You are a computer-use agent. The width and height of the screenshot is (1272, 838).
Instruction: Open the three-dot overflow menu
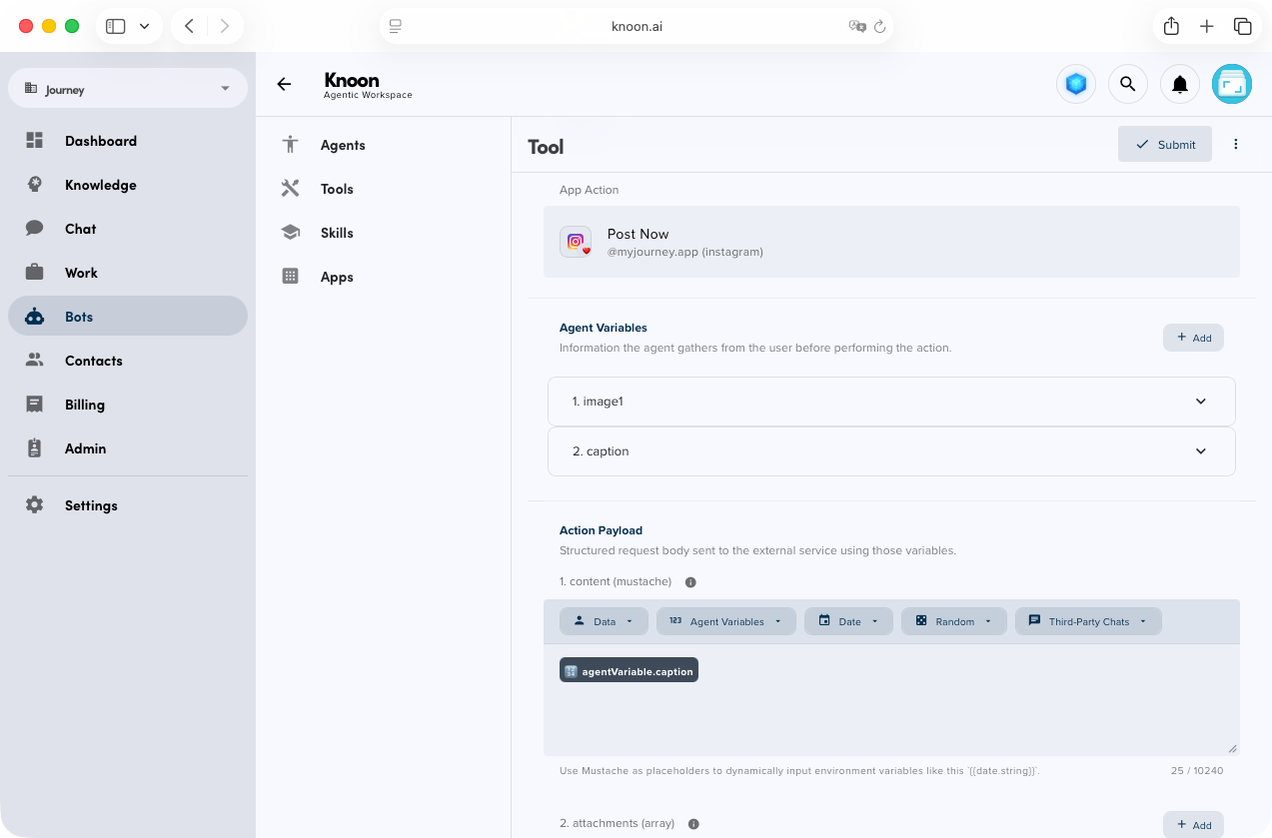pos(1236,144)
